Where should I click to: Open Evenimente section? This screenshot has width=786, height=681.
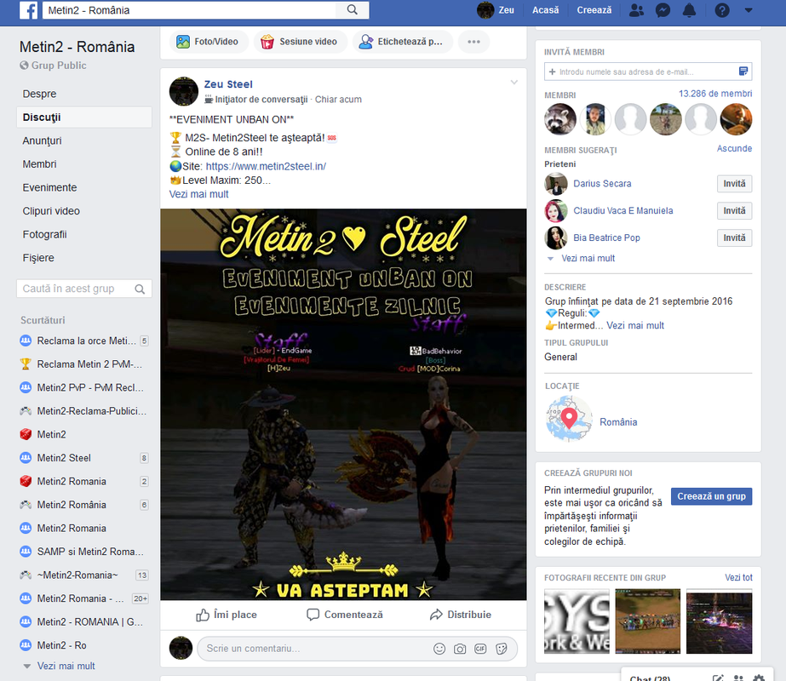coord(49,188)
